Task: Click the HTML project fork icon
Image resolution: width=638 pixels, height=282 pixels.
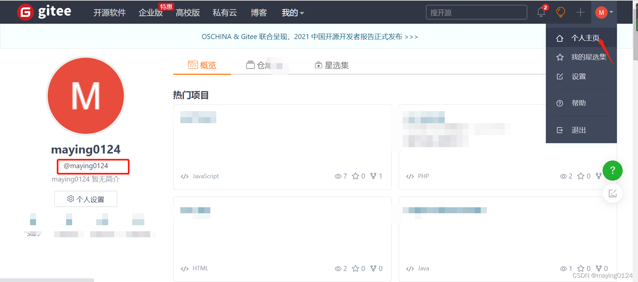Action: (373, 268)
